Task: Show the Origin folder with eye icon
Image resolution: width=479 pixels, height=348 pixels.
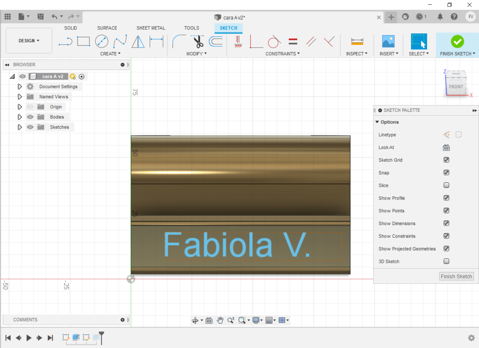Action: point(30,107)
